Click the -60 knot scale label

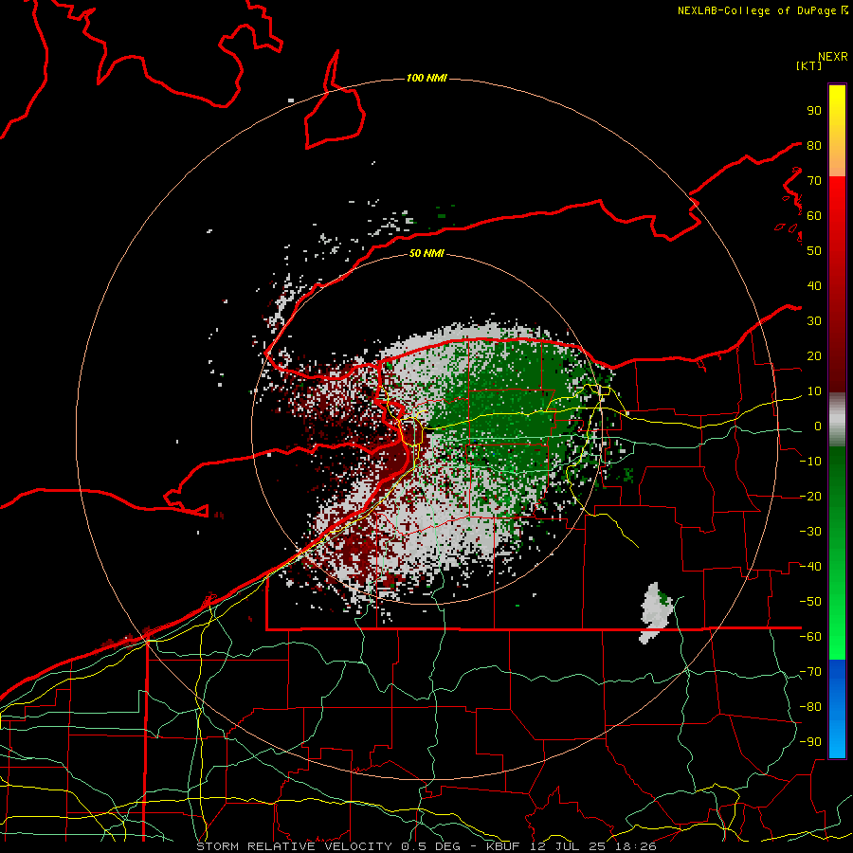810,637
